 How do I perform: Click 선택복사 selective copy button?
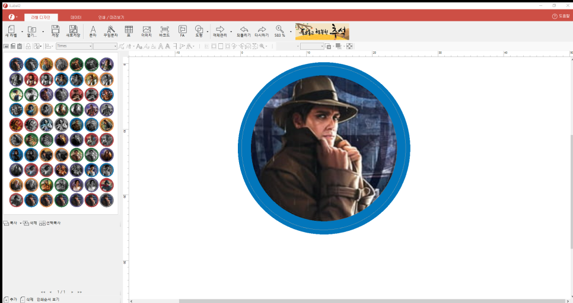50,223
